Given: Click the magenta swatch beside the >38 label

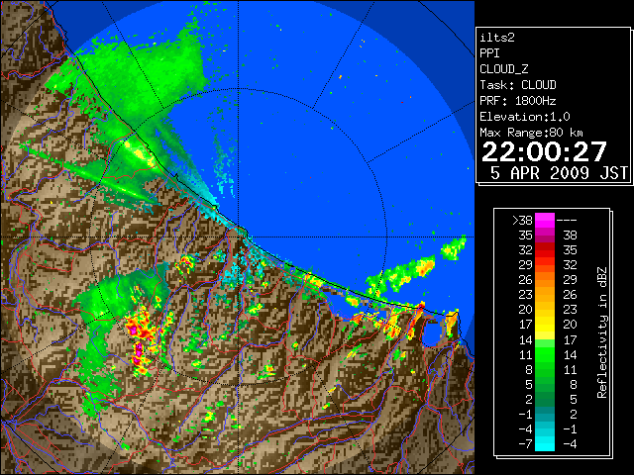Looking at the screenshot, I should tap(544, 220).
